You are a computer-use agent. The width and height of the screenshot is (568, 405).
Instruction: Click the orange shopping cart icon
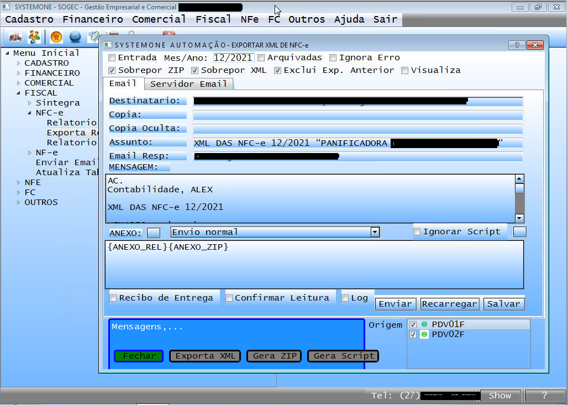[x=56, y=37]
